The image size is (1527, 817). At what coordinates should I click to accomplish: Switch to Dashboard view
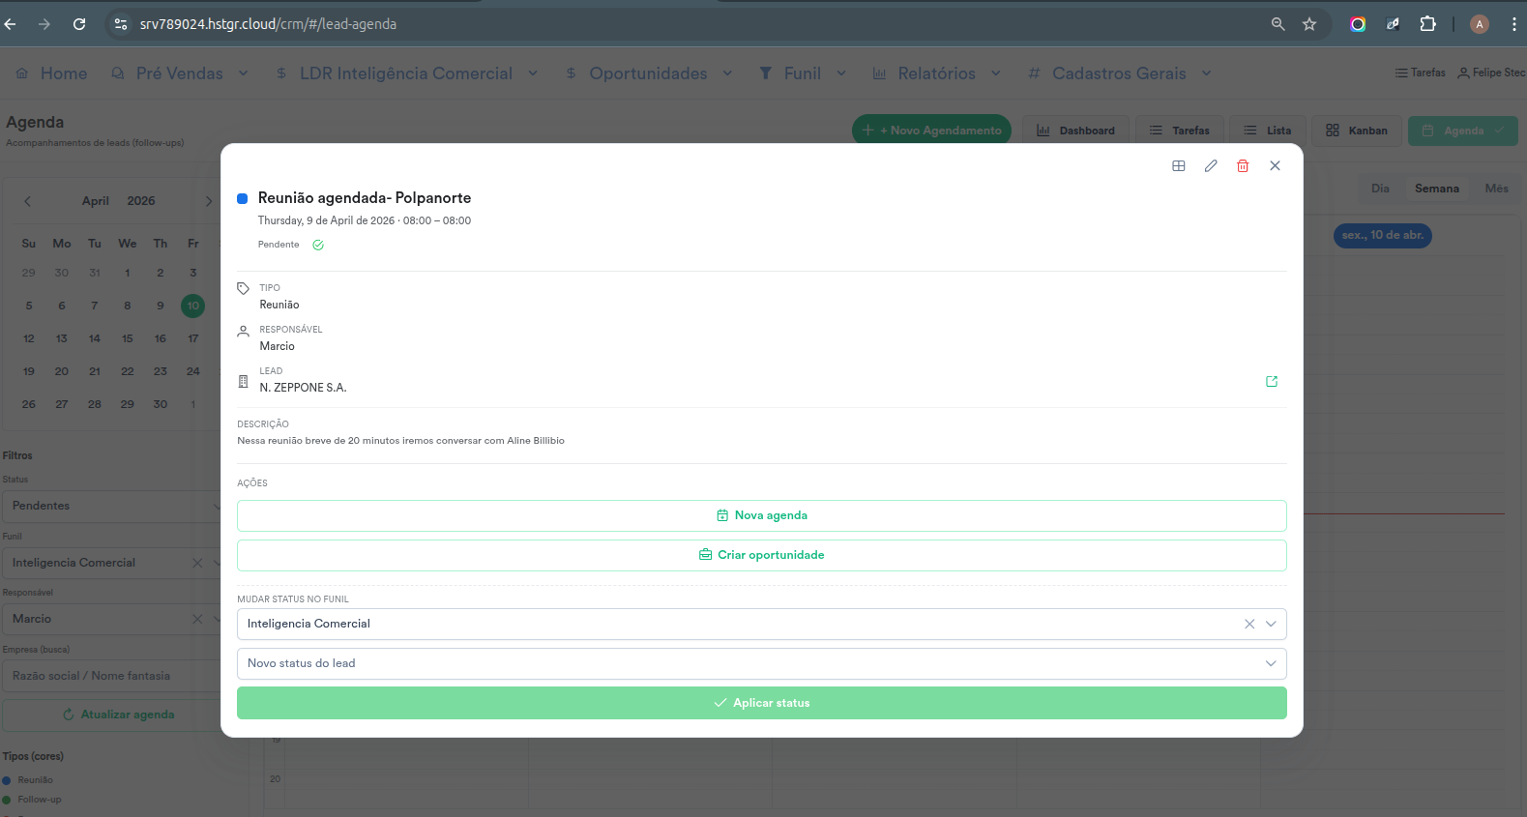(x=1075, y=131)
